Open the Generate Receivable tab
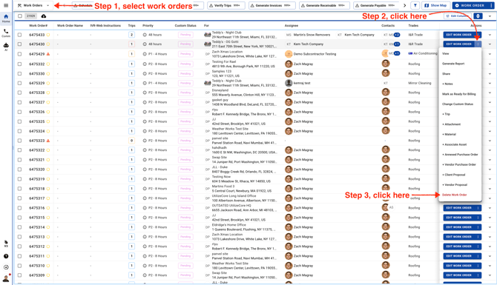The height and width of the screenshot is (285, 497). tap(324, 5)
